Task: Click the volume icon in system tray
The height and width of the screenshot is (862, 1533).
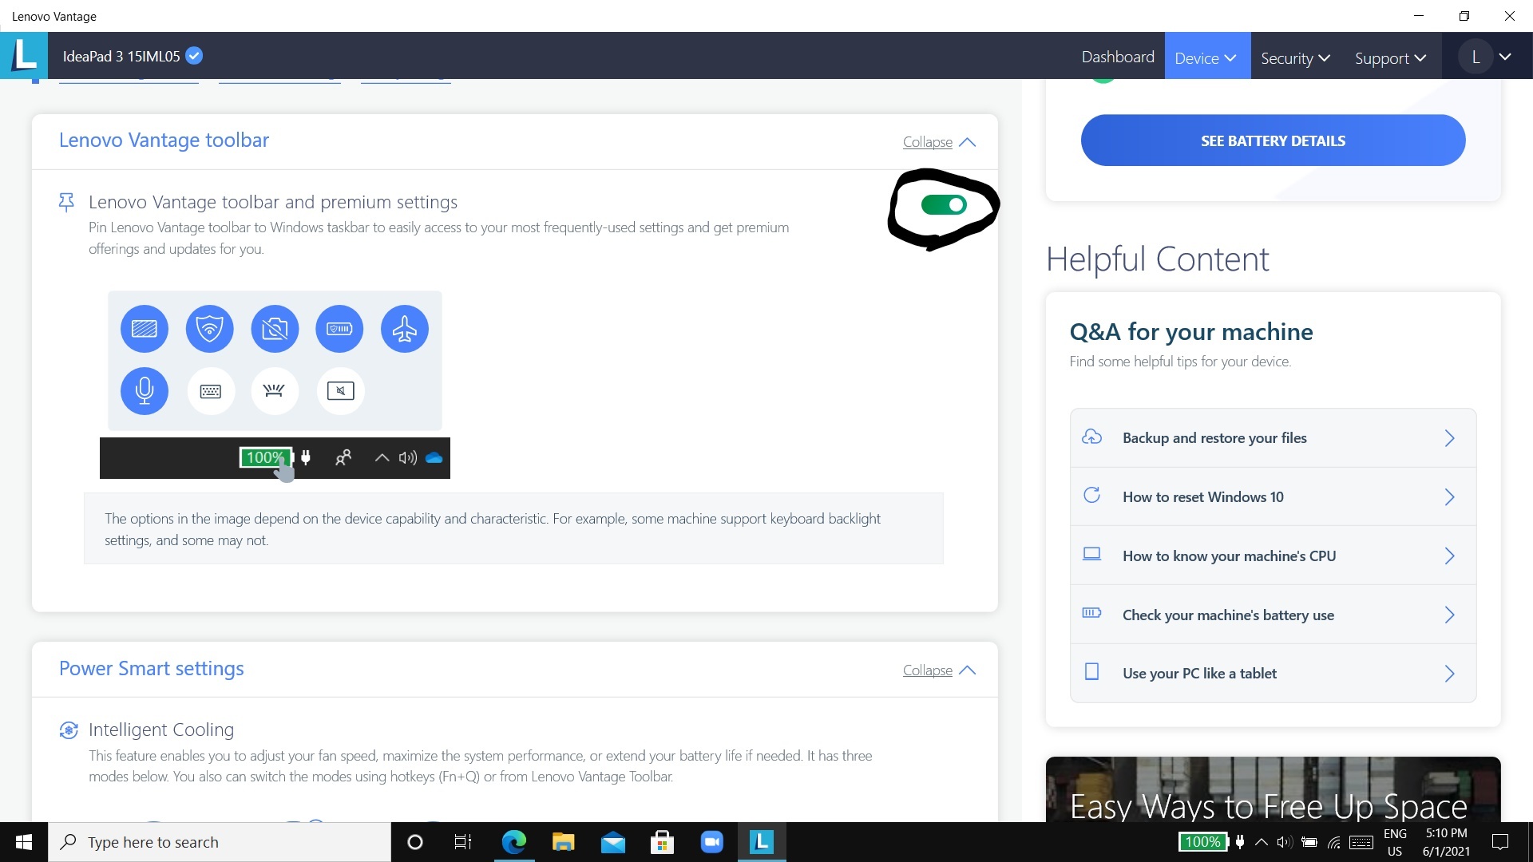Action: [1284, 842]
